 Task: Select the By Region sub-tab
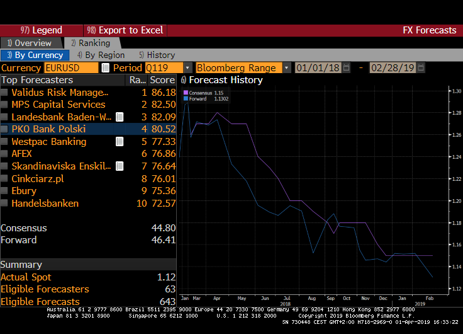coord(101,55)
